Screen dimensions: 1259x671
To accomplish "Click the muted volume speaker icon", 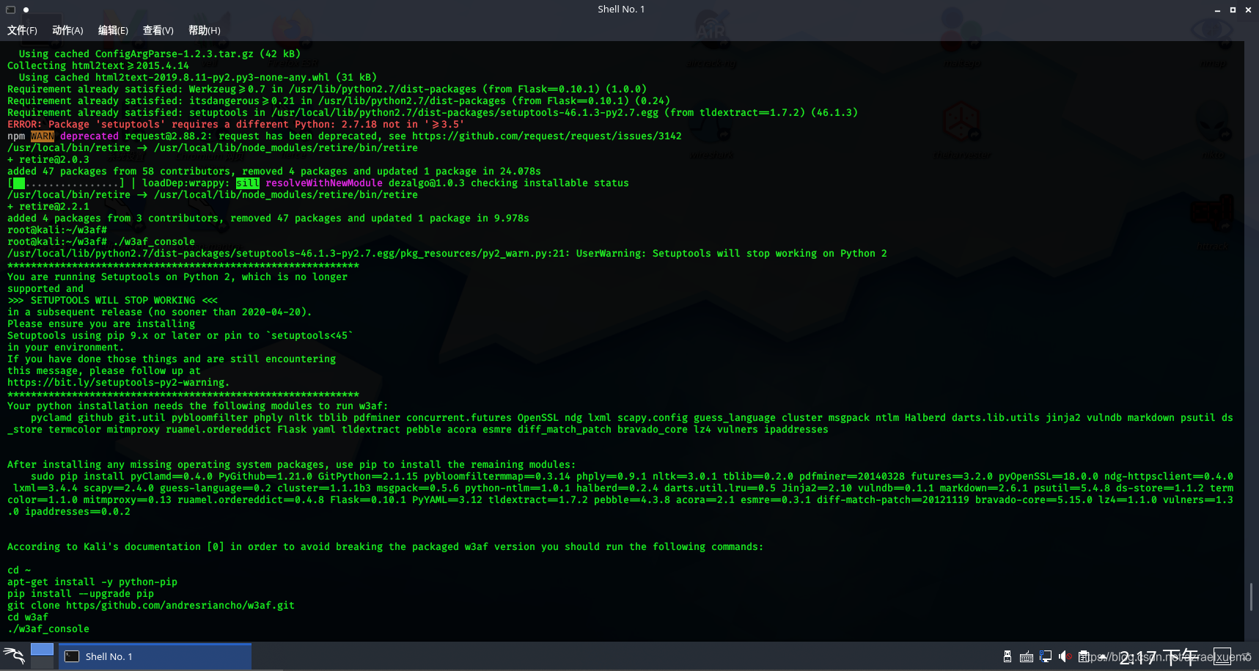I will click(1065, 656).
